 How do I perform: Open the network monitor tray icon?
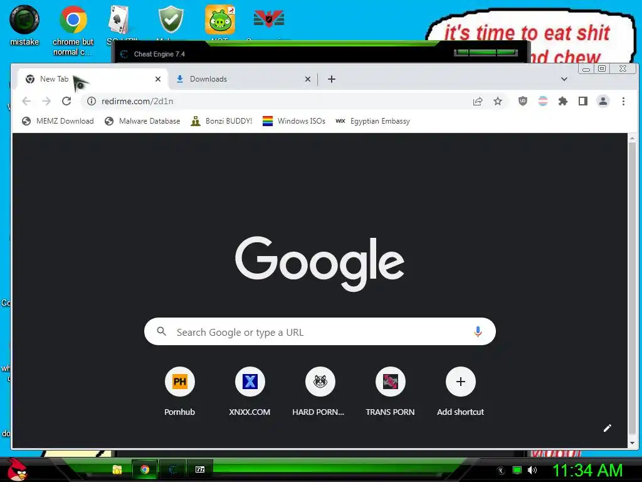pos(517,470)
